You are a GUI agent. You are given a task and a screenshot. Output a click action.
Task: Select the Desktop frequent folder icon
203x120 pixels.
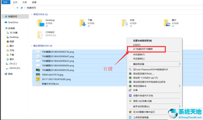click(41, 23)
